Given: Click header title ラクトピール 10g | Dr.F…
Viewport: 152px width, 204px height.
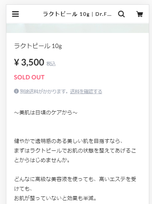Looking at the screenshot, I should [x=77, y=14].
